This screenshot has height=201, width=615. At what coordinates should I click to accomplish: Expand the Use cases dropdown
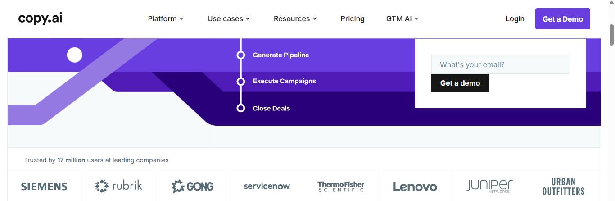tap(229, 18)
